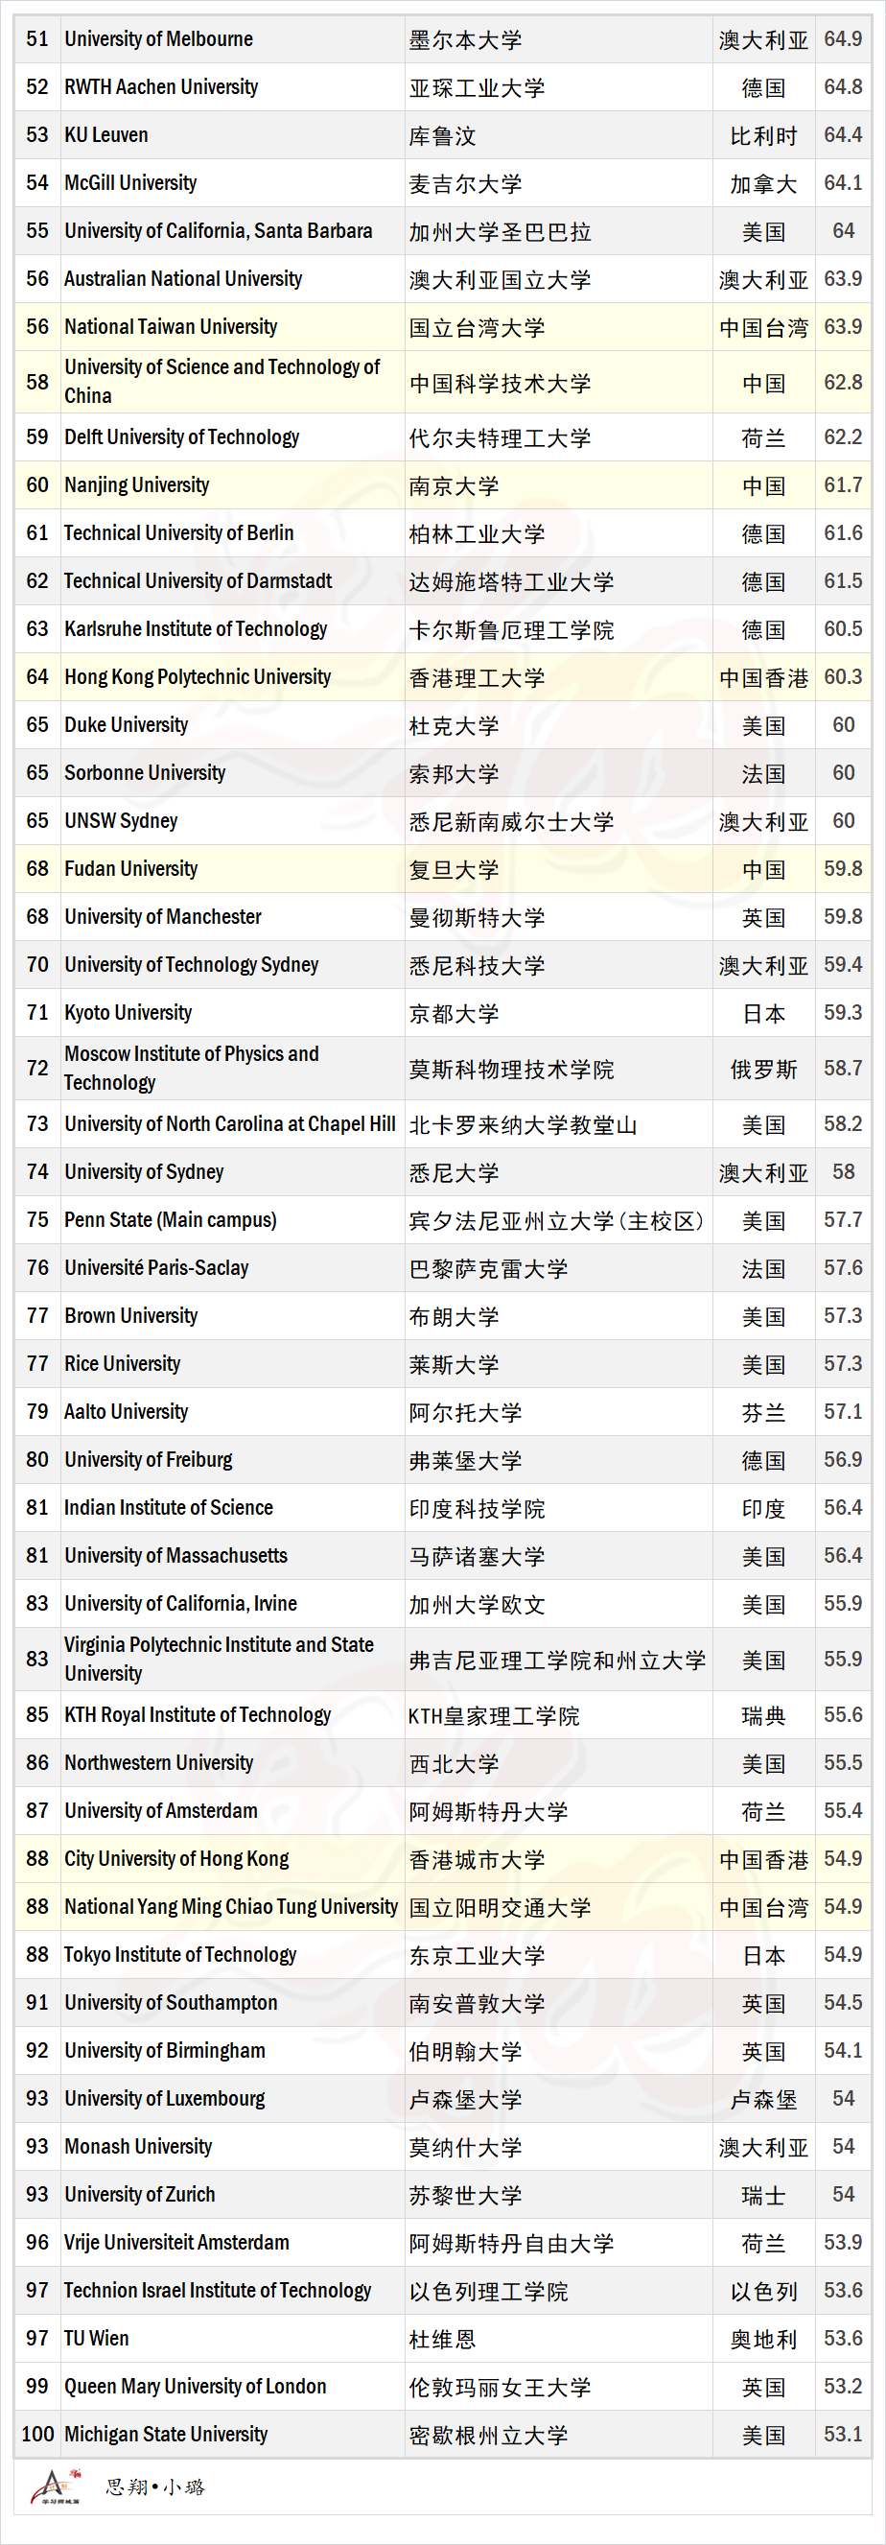The width and height of the screenshot is (886, 2545).
Task: Select the Chinese name 麦吉尔大学
Action: coord(465,184)
